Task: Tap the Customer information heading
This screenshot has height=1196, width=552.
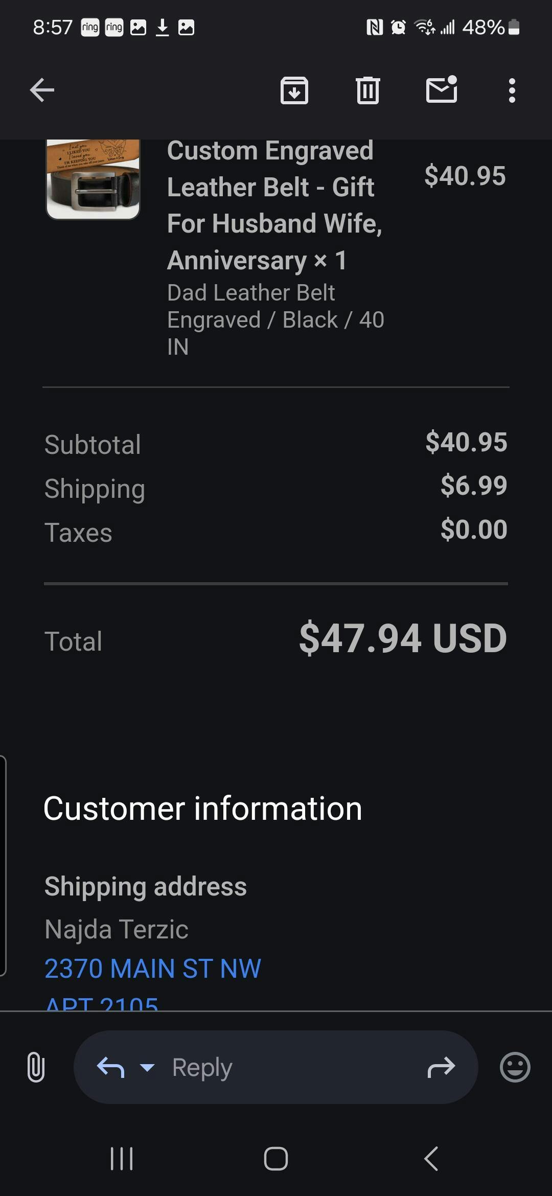Action: click(x=202, y=809)
